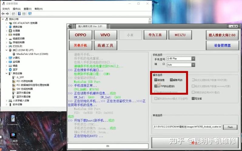
Task: Open the 查看(V) menu in Device Manager
Action: click(x=28, y=9)
